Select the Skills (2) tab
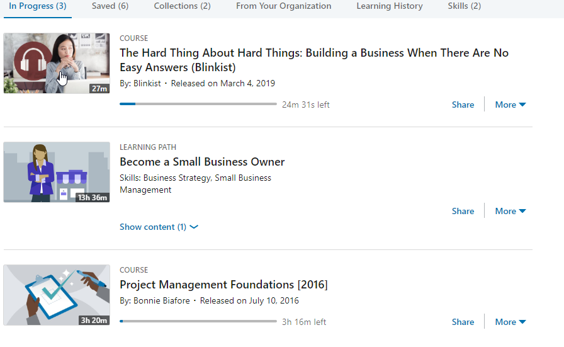 pyautogui.click(x=464, y=6)
